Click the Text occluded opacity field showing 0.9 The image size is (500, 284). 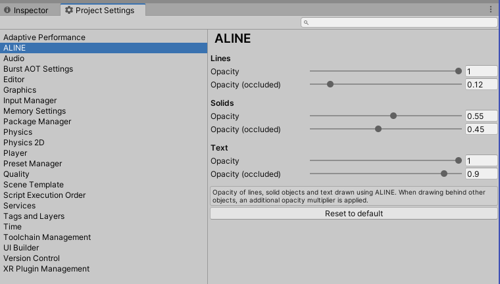[x=480, y=174]
